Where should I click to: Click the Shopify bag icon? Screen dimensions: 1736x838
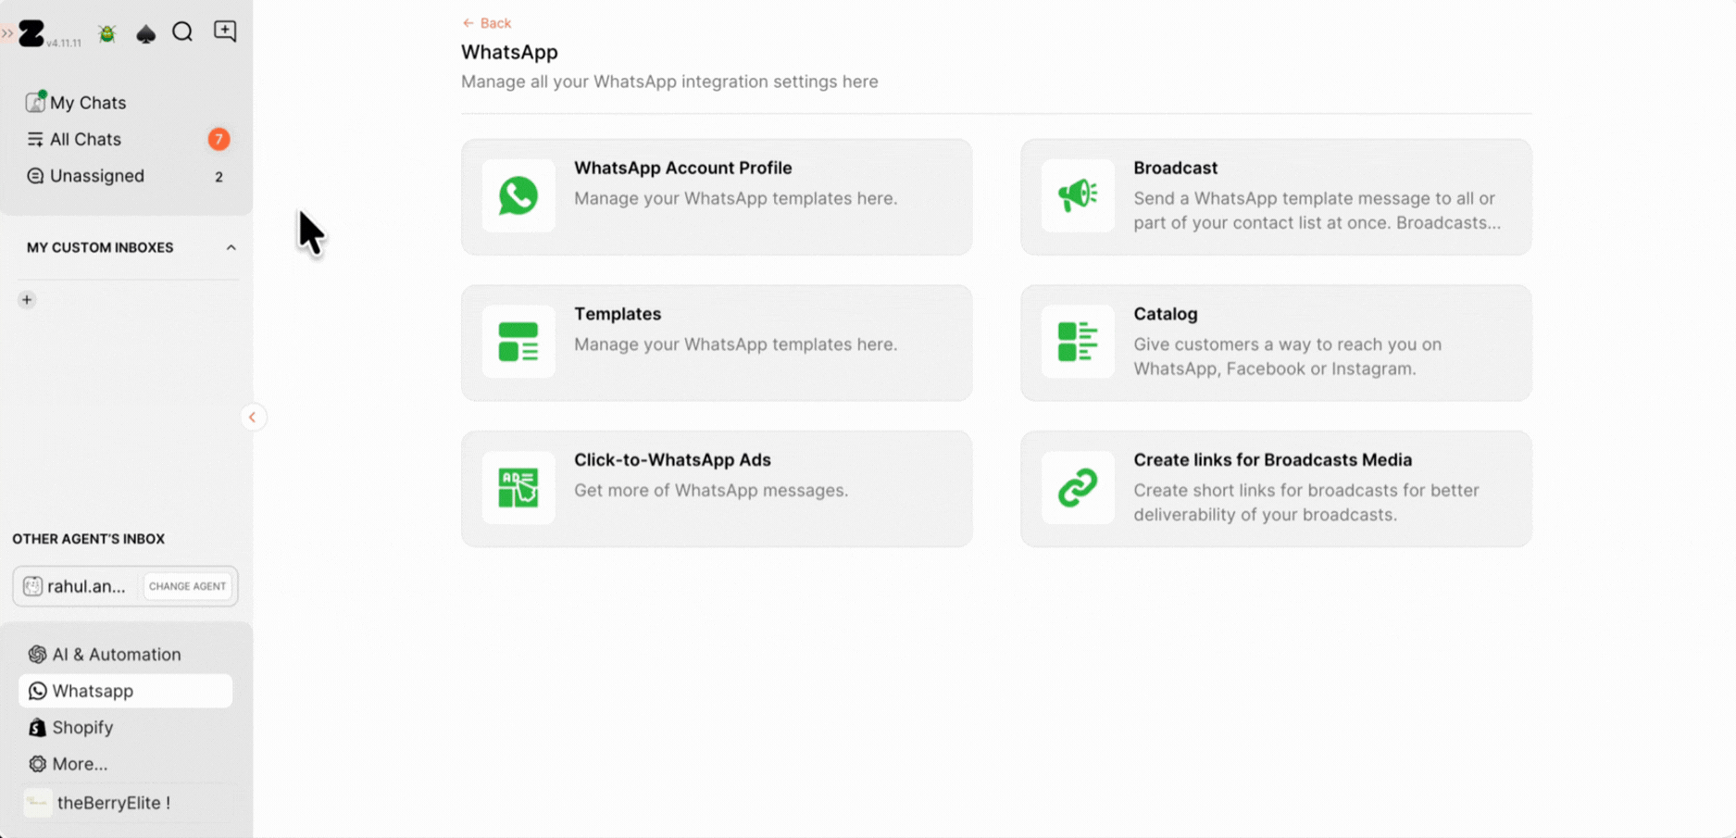[37, 728]
